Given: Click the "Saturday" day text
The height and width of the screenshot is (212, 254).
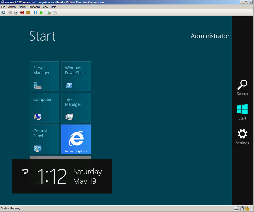Looking at the screenshot, I should click(87, 172).
